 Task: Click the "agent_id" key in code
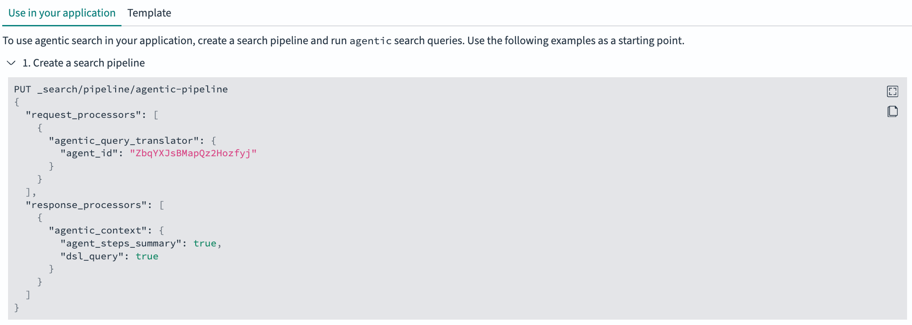89,153
